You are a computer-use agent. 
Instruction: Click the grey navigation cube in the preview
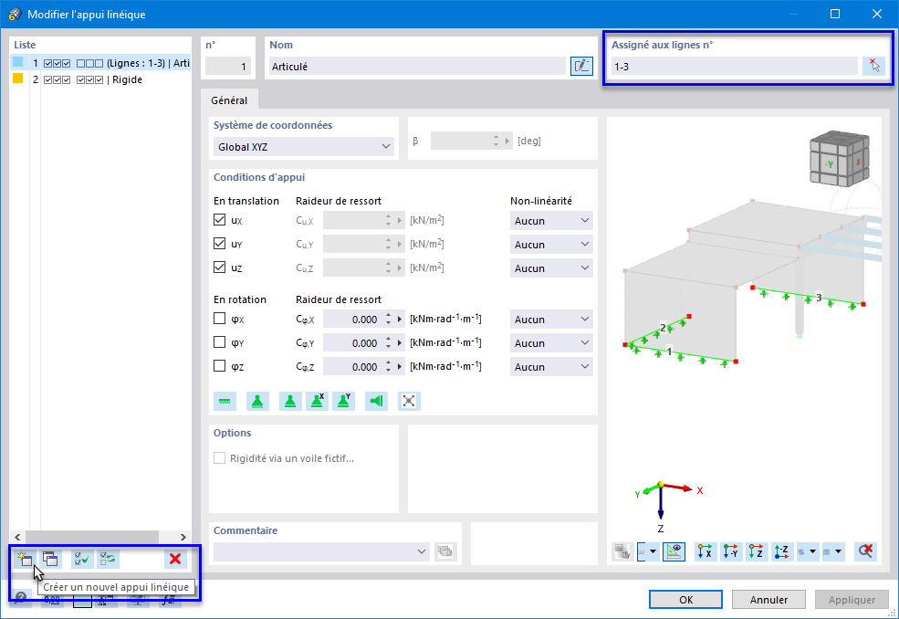(839, 158)
